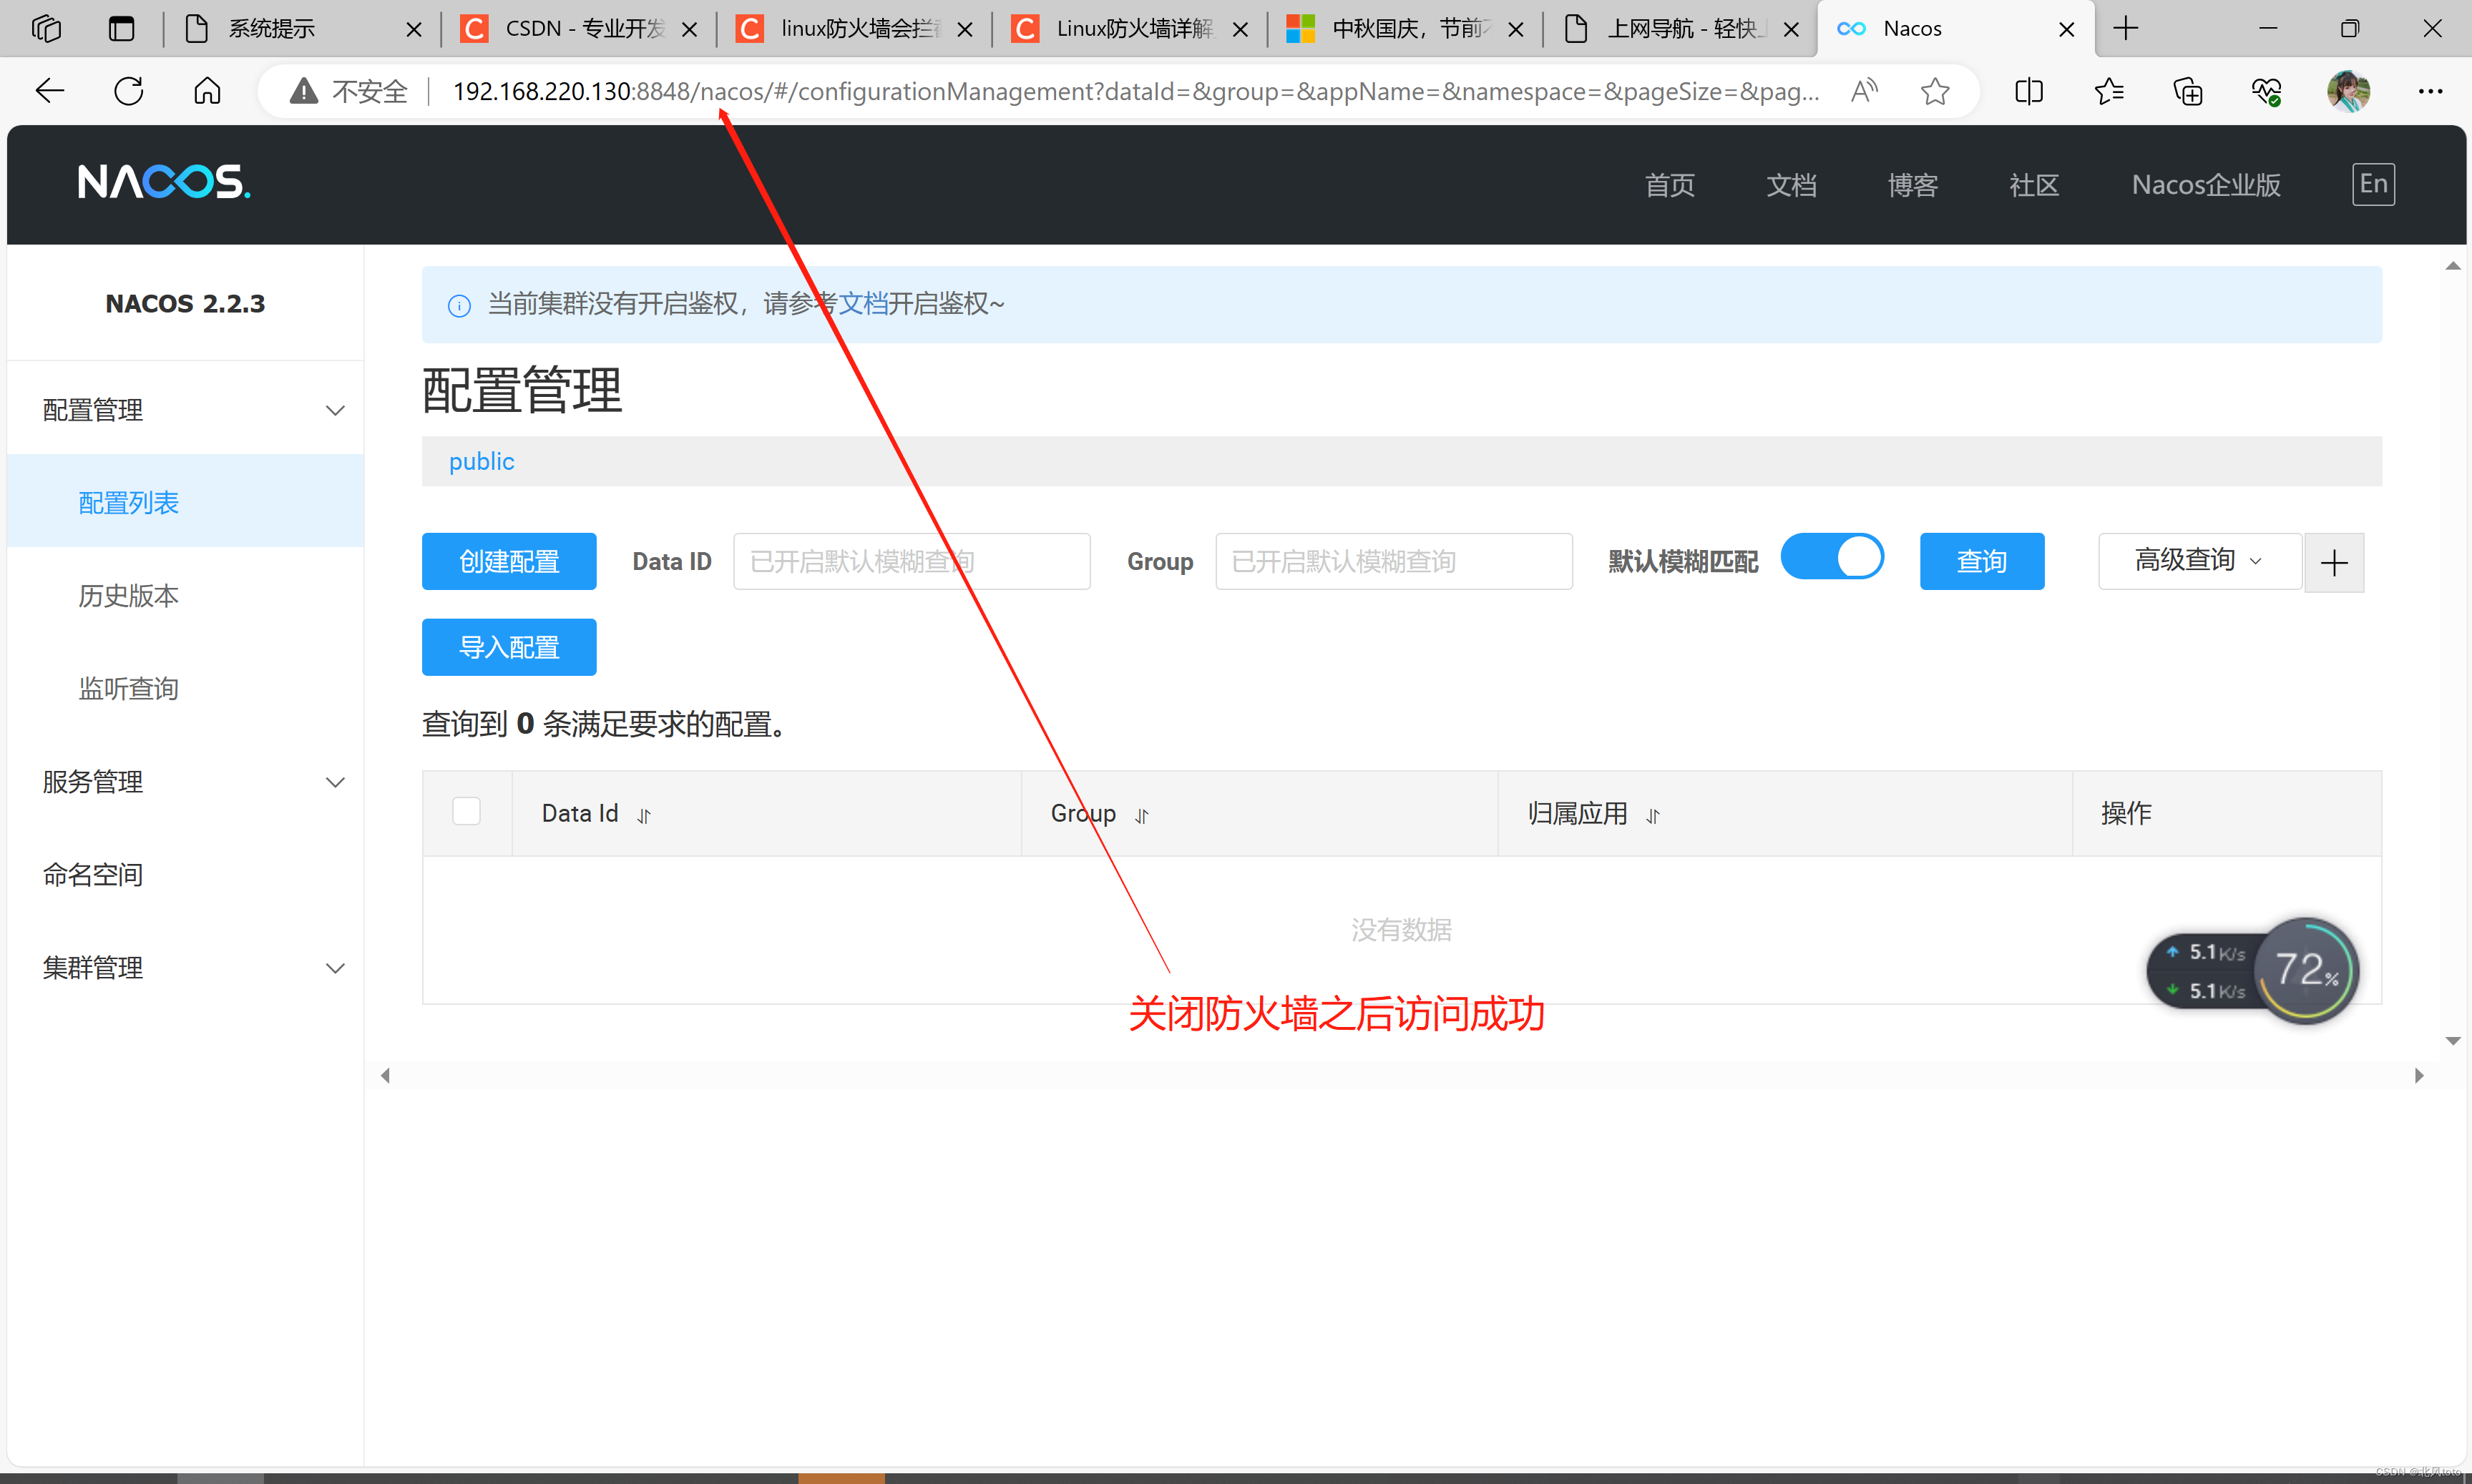The height and width of the screenshot is (1484, 2472).
Task: Open a new browser tab
Action: point(2126,28)
